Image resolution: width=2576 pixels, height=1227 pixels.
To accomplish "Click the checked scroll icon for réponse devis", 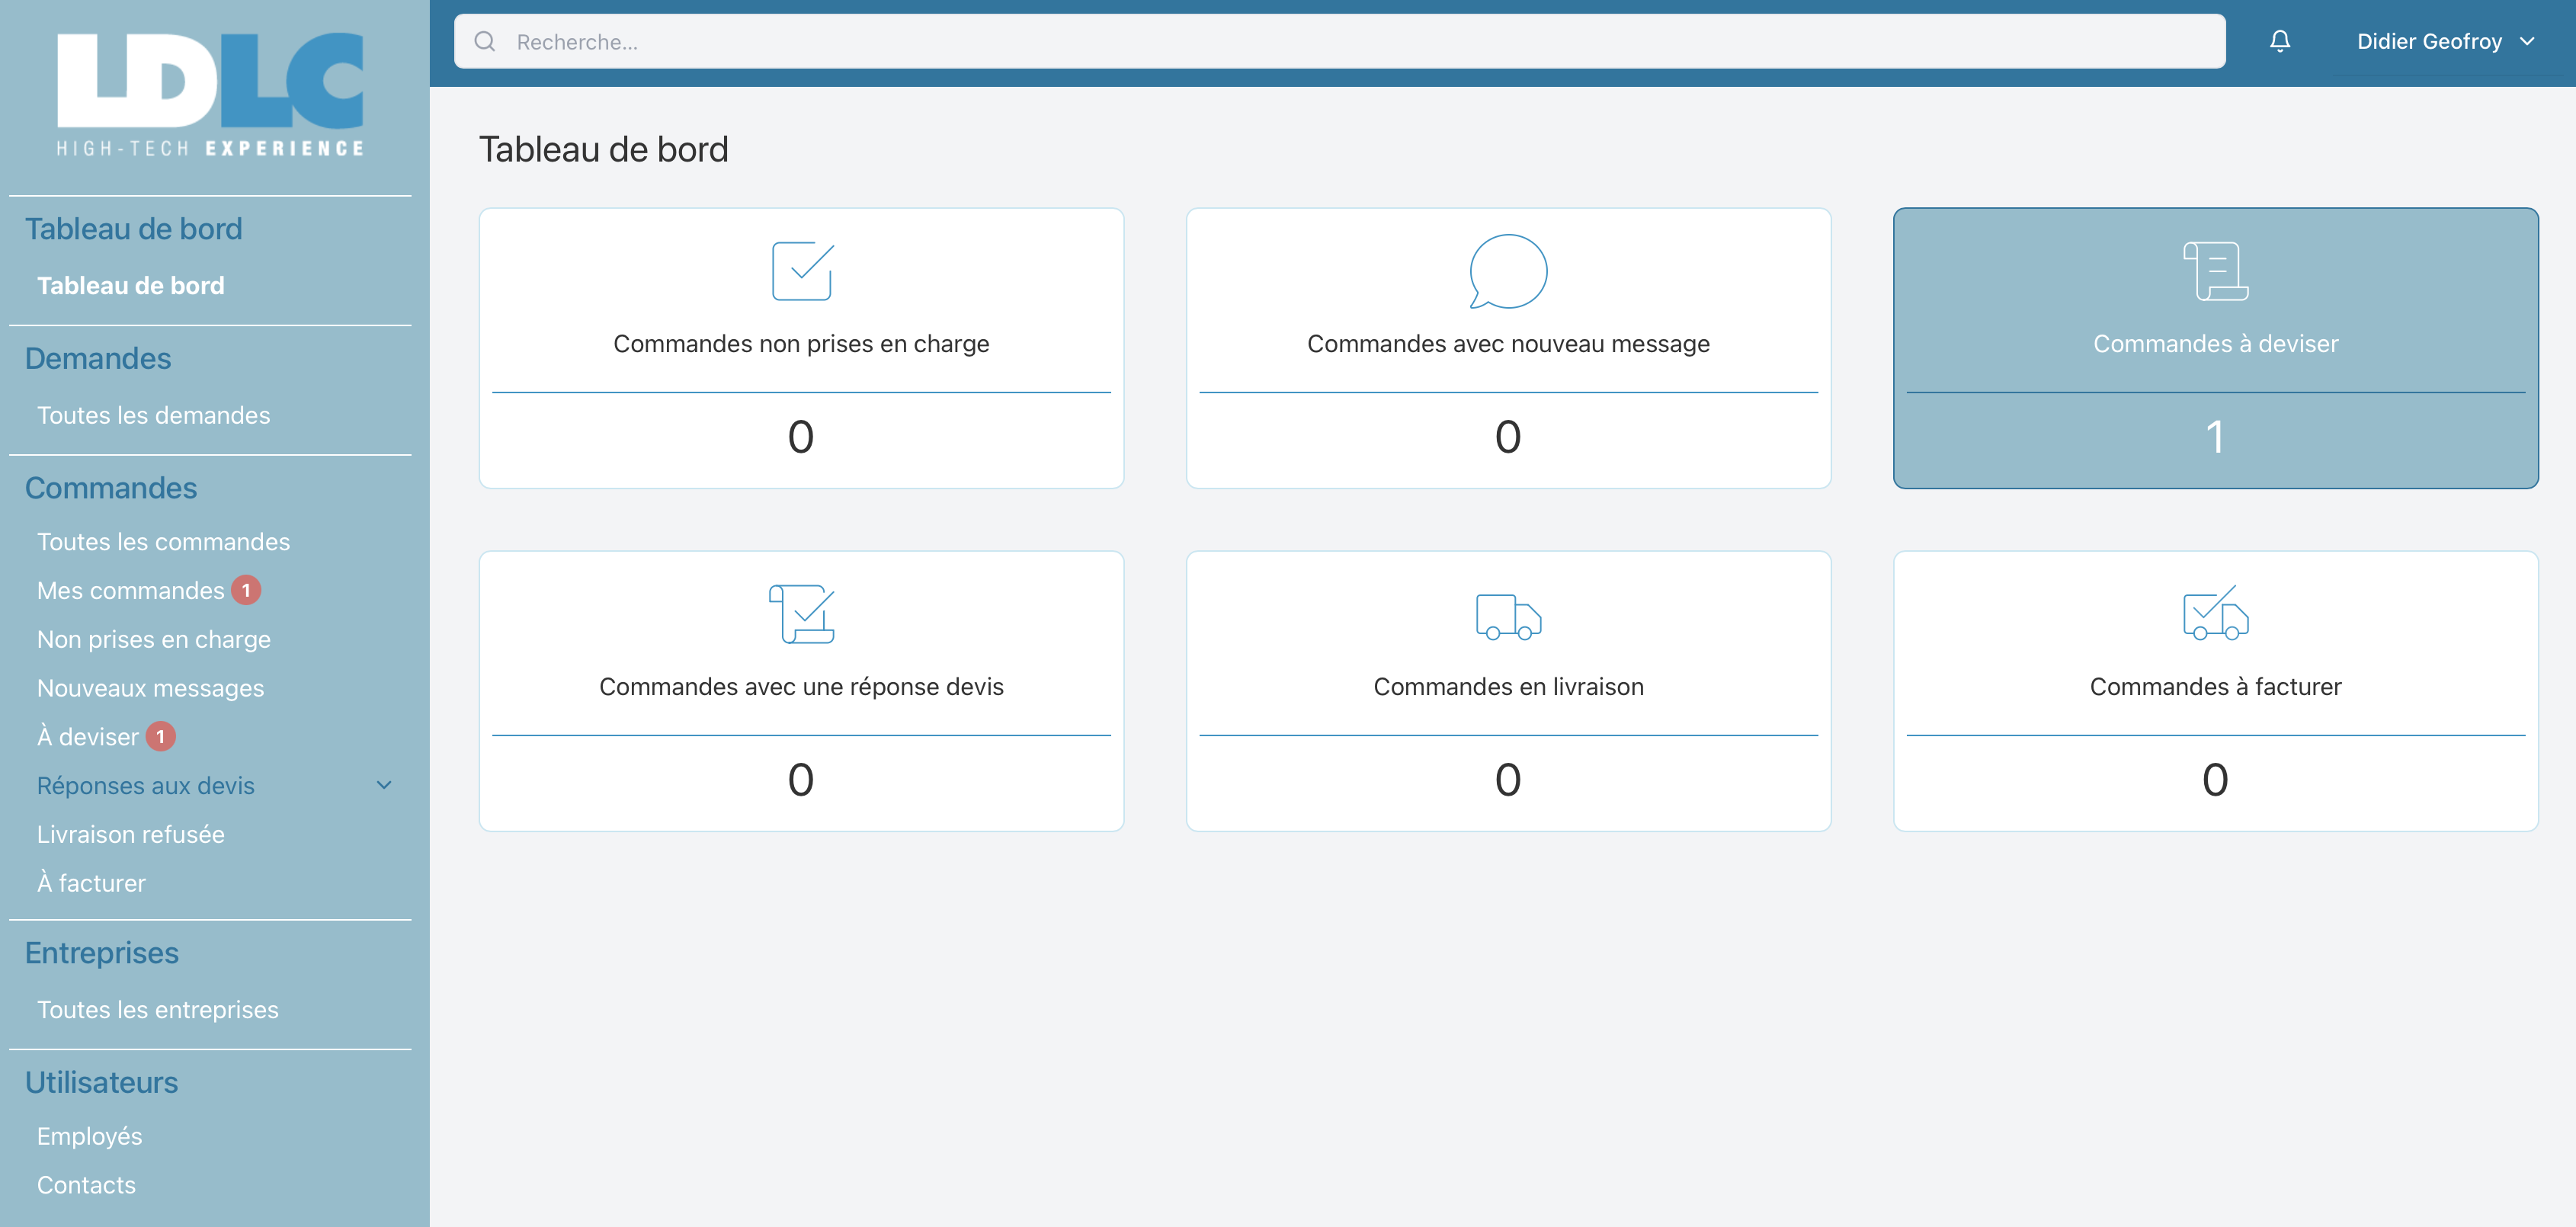I will click(802, 614).
